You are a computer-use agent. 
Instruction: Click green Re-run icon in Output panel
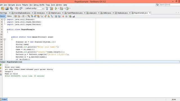tap(1, 65)
